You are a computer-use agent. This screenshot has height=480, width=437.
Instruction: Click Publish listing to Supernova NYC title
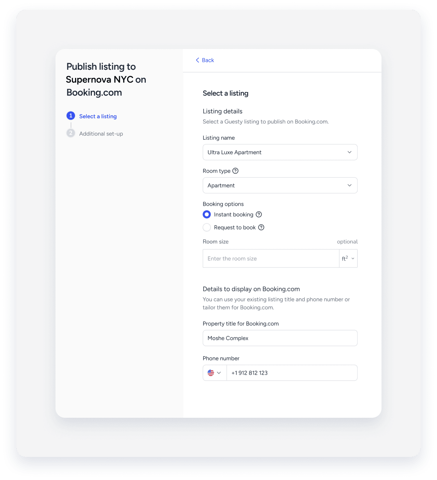106,79
